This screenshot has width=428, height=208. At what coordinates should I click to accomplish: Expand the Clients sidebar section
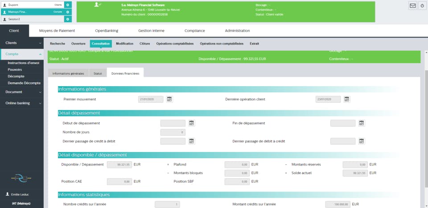(x=22, y=43)
